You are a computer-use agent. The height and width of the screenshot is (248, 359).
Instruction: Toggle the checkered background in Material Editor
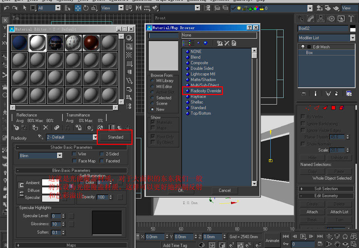129,55
